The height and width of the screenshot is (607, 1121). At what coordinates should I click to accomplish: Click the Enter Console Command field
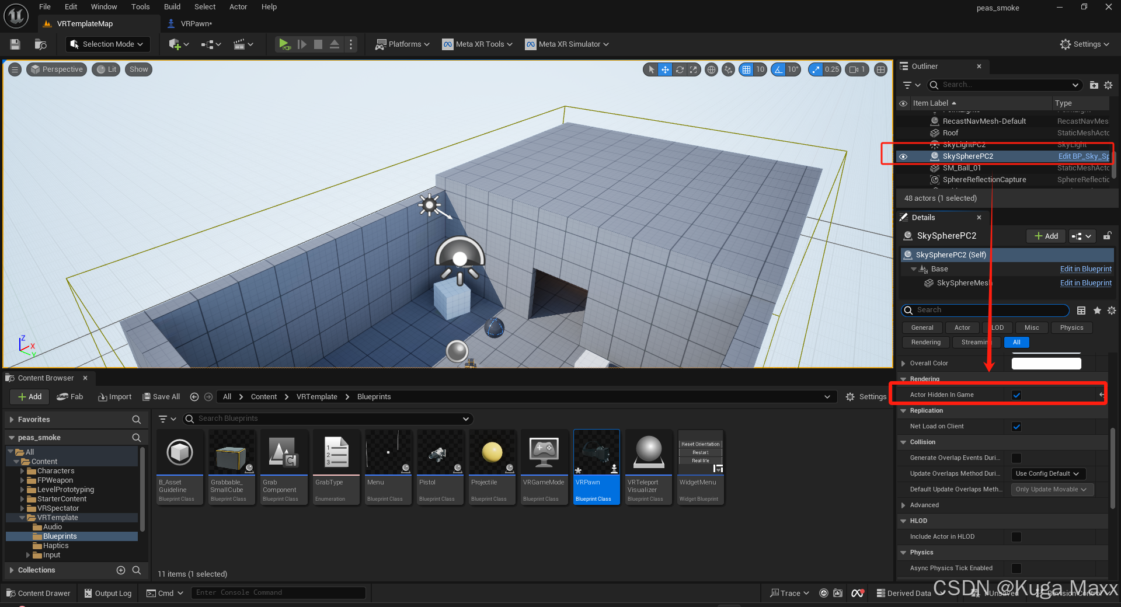[x=278, y=593]
